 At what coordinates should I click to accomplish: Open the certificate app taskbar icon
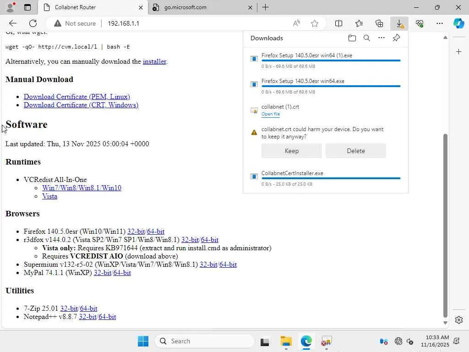326,341
